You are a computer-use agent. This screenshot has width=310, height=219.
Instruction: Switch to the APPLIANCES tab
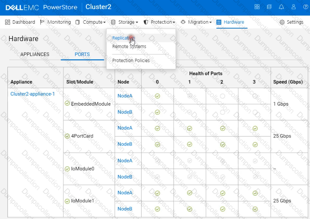point(35,54)
